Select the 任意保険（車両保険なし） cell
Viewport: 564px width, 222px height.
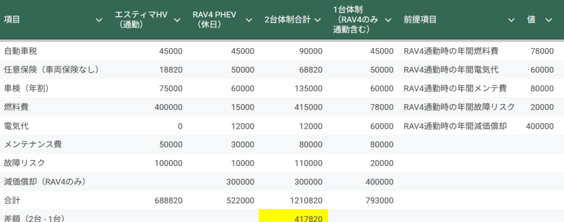(51, 69)
